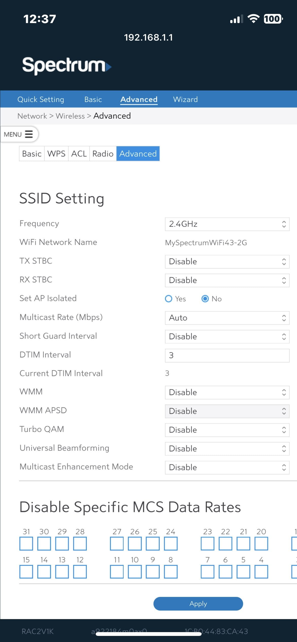Expand the TX STBC dropdown
This screenshot has width=297, height=642.
tap(227, 261)
